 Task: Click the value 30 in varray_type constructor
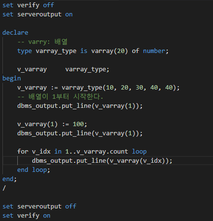coord(139,88)
